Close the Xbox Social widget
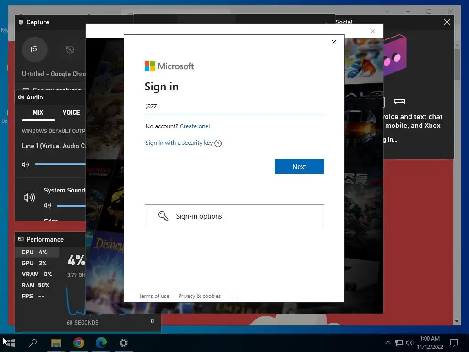 [447, 22]
